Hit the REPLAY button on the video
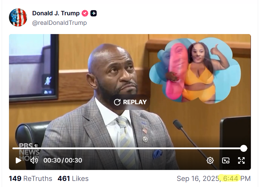The image size is (261, 187). coord(130,102)
